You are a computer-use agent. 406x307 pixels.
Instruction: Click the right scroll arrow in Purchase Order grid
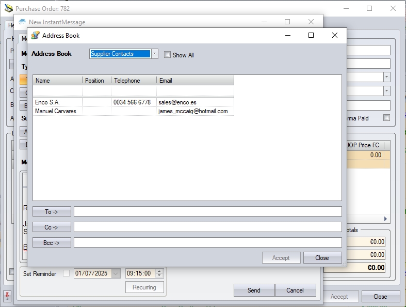coord(385,219)
